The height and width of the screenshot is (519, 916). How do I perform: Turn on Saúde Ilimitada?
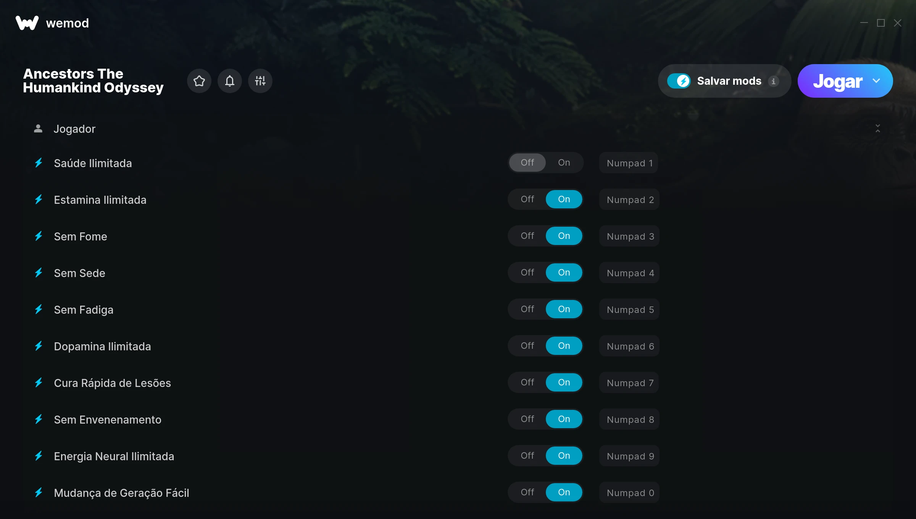point(564,163)
